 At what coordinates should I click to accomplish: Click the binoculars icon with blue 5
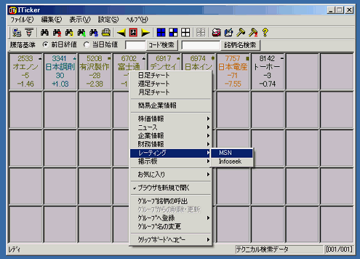(x=94, y=32)
